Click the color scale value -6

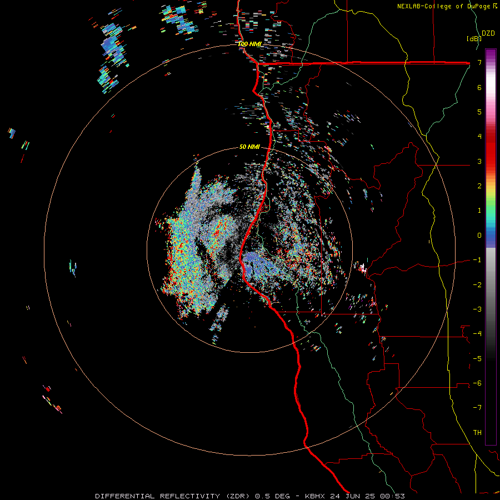coord(477,383)
